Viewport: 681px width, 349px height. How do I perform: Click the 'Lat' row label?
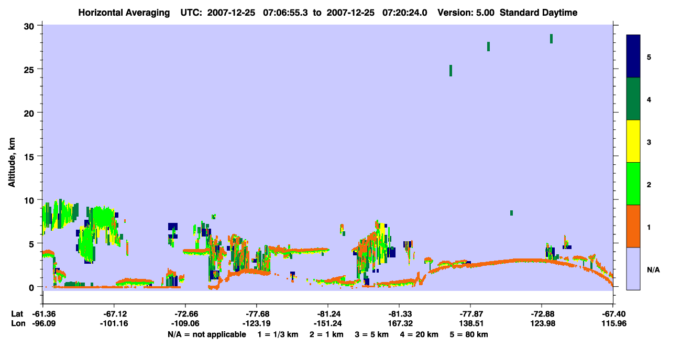tap(17, 314)
